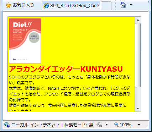Click the line イエットを始めた、アラウンド還暦
The image size is (152, 132).
pos(70,94)
